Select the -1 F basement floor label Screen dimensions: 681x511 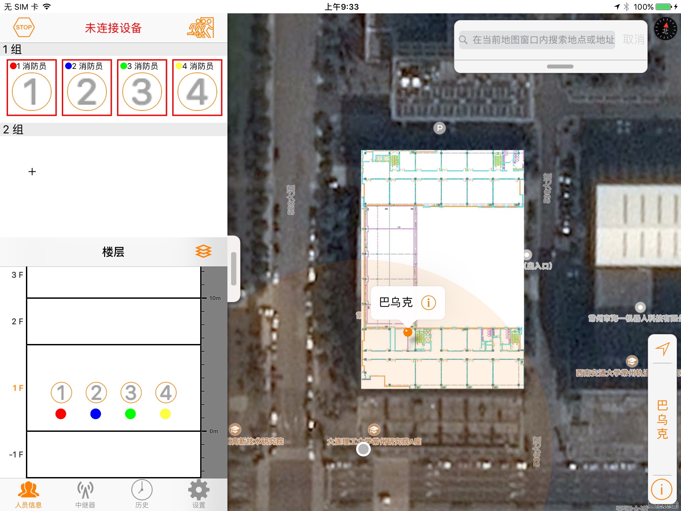click(x=16, y=454)
